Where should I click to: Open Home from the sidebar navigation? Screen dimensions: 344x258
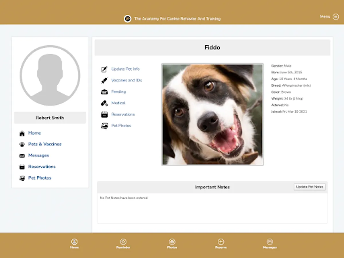tap(34, 133)
